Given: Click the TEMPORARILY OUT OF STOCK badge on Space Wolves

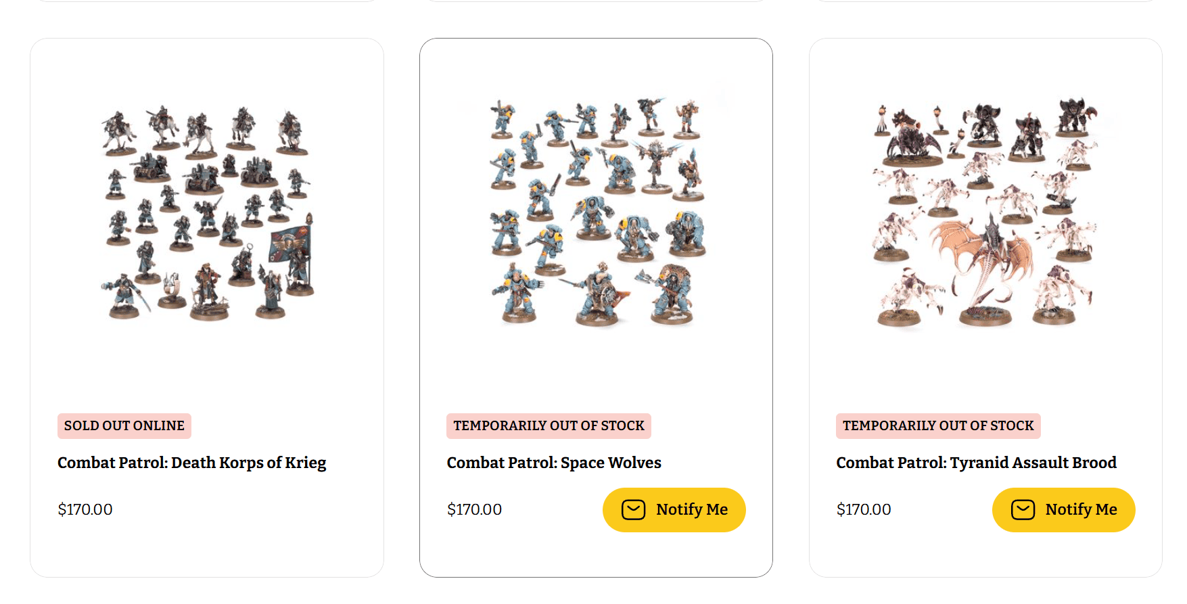Looking at the screenshot, I should [549, 425].
